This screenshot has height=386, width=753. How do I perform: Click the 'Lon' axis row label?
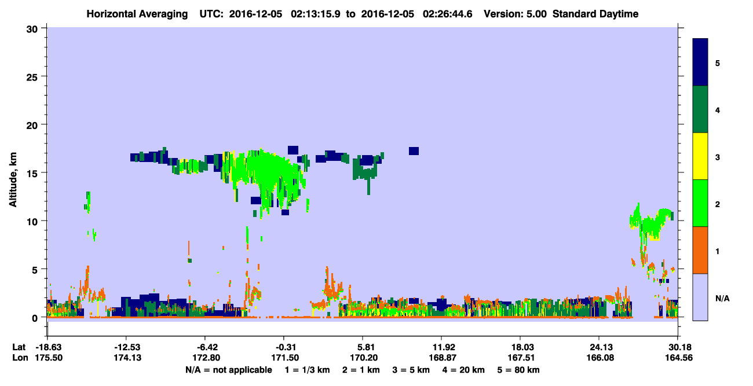[19, 358]
